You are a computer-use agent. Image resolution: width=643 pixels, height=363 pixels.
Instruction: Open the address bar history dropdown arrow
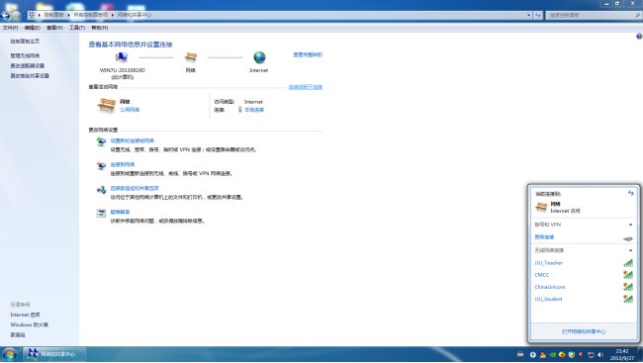528,15
